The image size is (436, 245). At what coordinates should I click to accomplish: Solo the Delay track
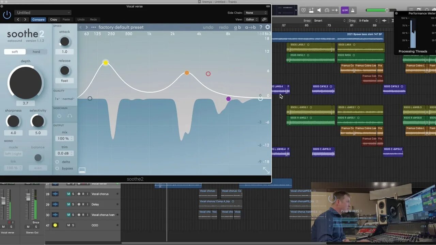pyautogui.click(x=73, y=205)
